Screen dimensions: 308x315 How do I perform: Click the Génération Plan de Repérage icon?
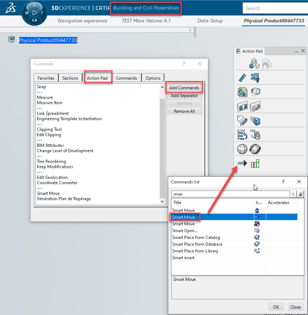255,164
